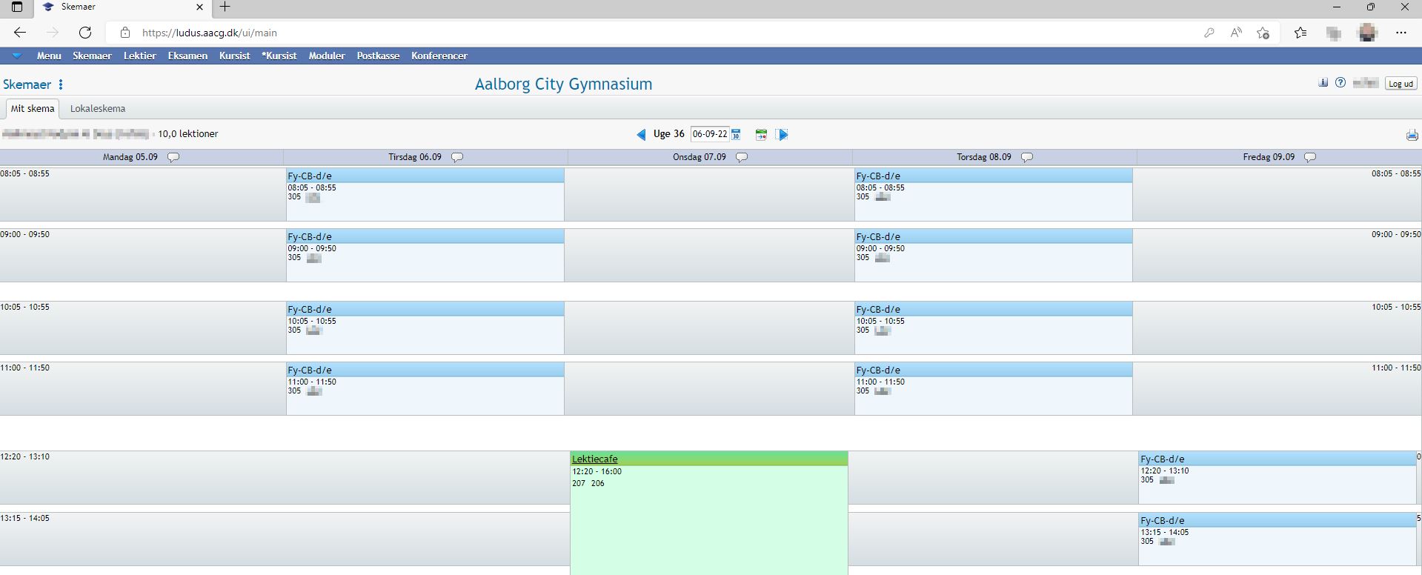Click the jump-to-today green calendar icon
Screen dimensions: 1422x575
coord(761,135)
